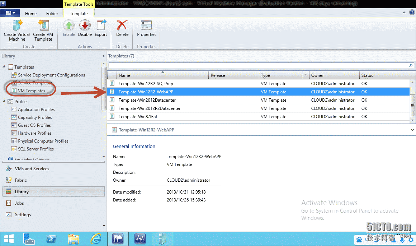This screenshot has width=416, height=246.
Task: Switch to the Folder ribbon tab
Action: (x=52, y=14)
